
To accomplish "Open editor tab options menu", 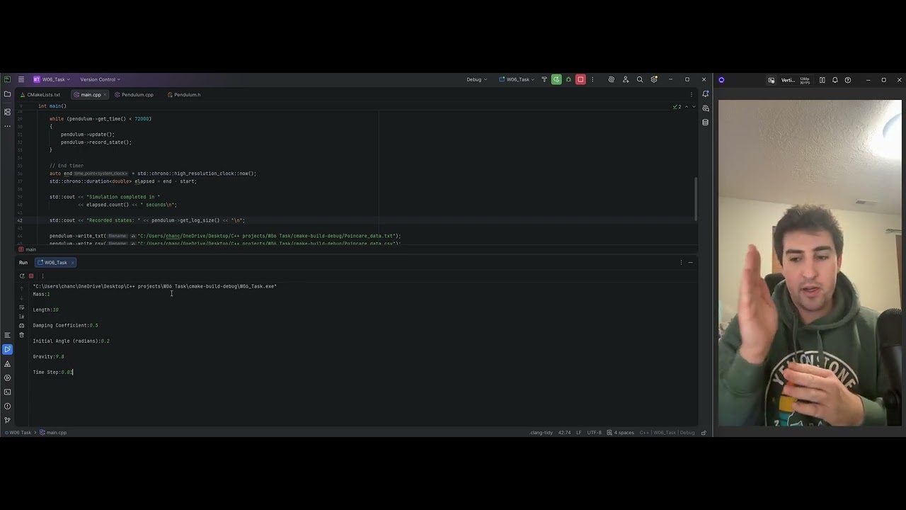I will pos(690,95).
